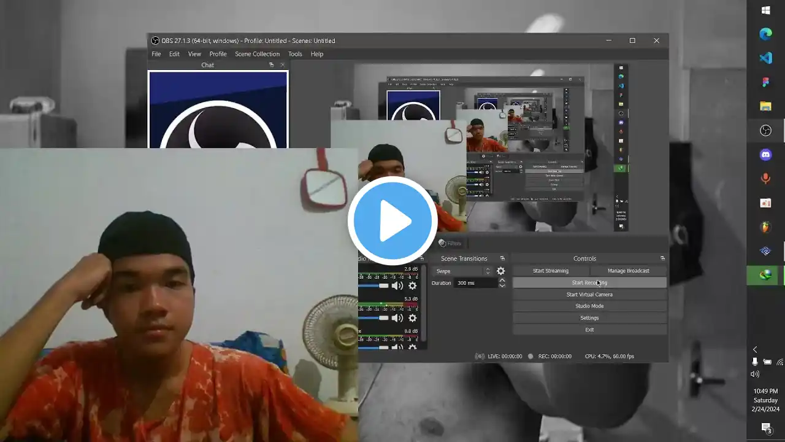Click Start Virtual Camera
This screenshot has height=442, width=785.
(x=589, y=294)
